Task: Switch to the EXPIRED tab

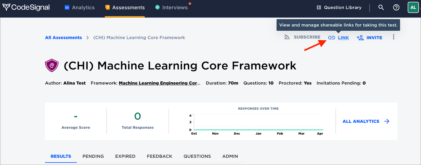Action: click(x=125, y=156)
